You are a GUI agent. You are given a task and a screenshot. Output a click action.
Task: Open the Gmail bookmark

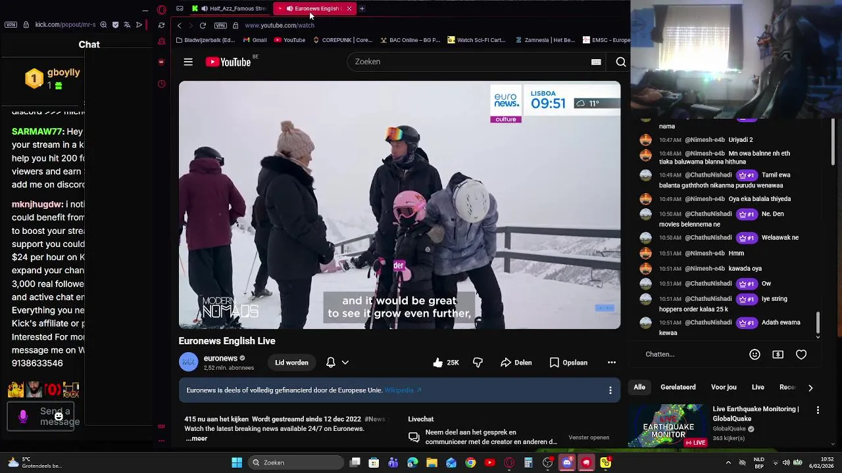(255, 40)
